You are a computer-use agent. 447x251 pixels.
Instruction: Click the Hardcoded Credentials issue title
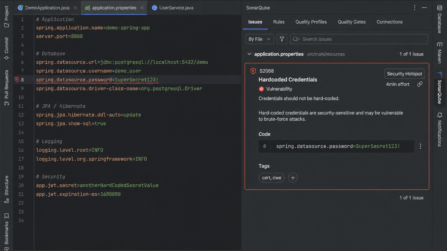288,80
